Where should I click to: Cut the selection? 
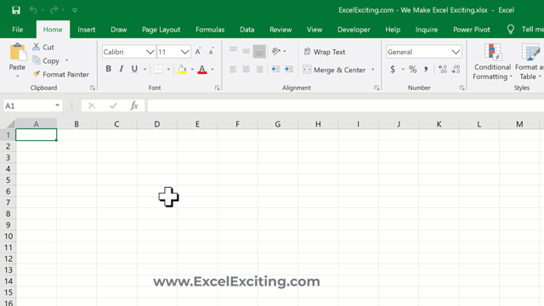(43, 47)
